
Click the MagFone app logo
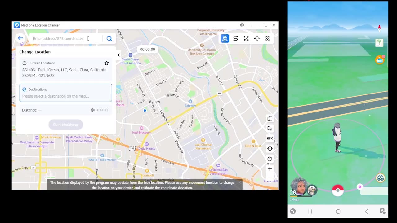[17, 25]
